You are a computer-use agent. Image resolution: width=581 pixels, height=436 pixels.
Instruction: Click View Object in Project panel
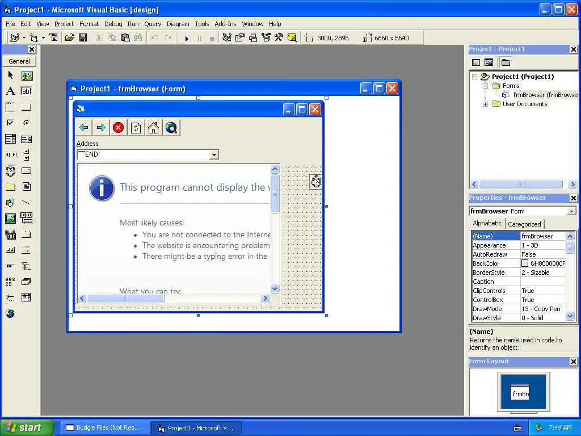click(489, 62)
